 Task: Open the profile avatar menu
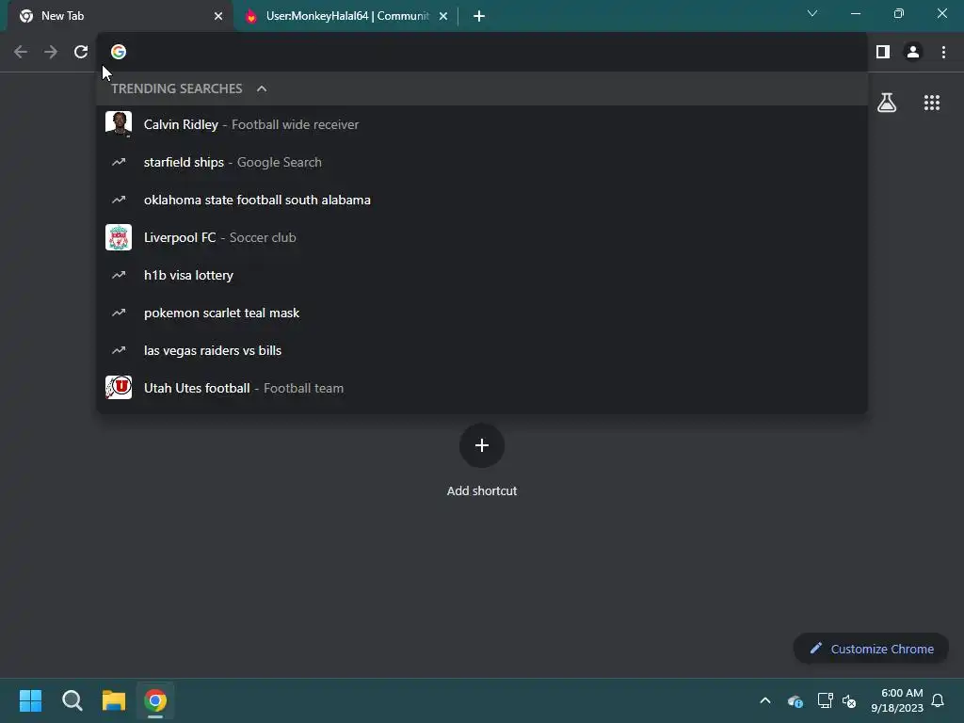click(x=913, y=53)
